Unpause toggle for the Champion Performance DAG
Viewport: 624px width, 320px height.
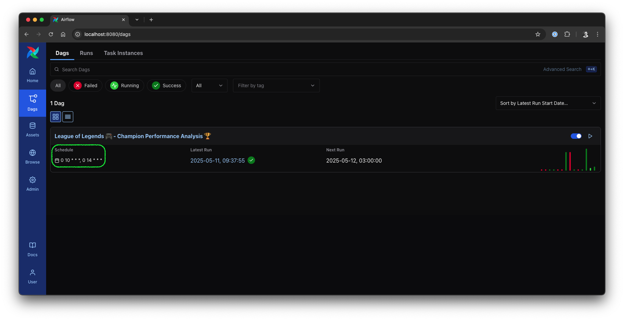[x=576, y=136]
